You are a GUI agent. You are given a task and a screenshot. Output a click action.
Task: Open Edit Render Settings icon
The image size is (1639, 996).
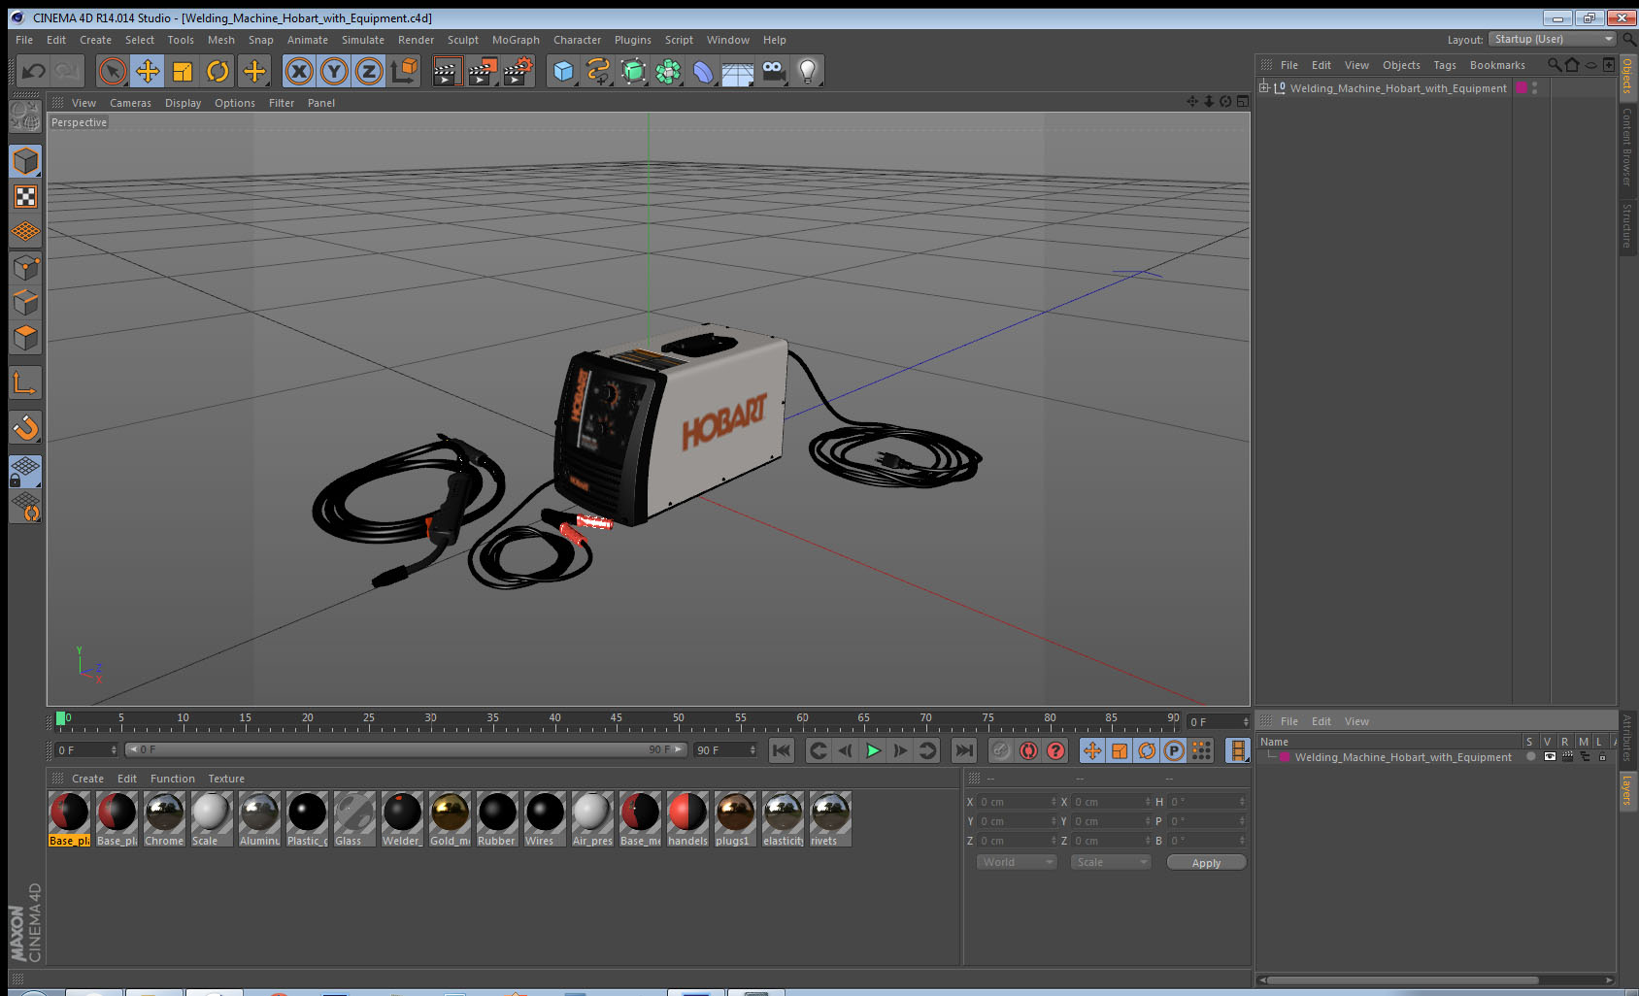point(518,71)
